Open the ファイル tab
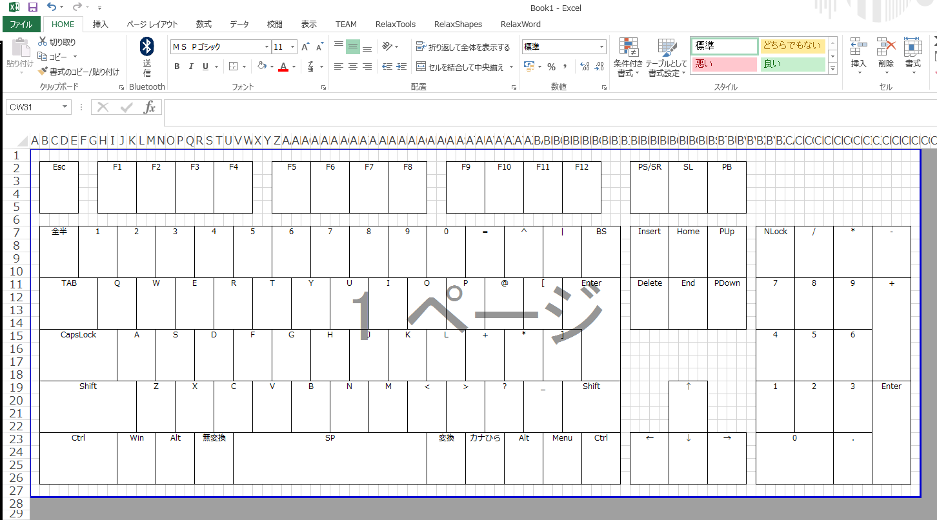The image size is (937, 520). pyautogui.click(x=21, y=25)
